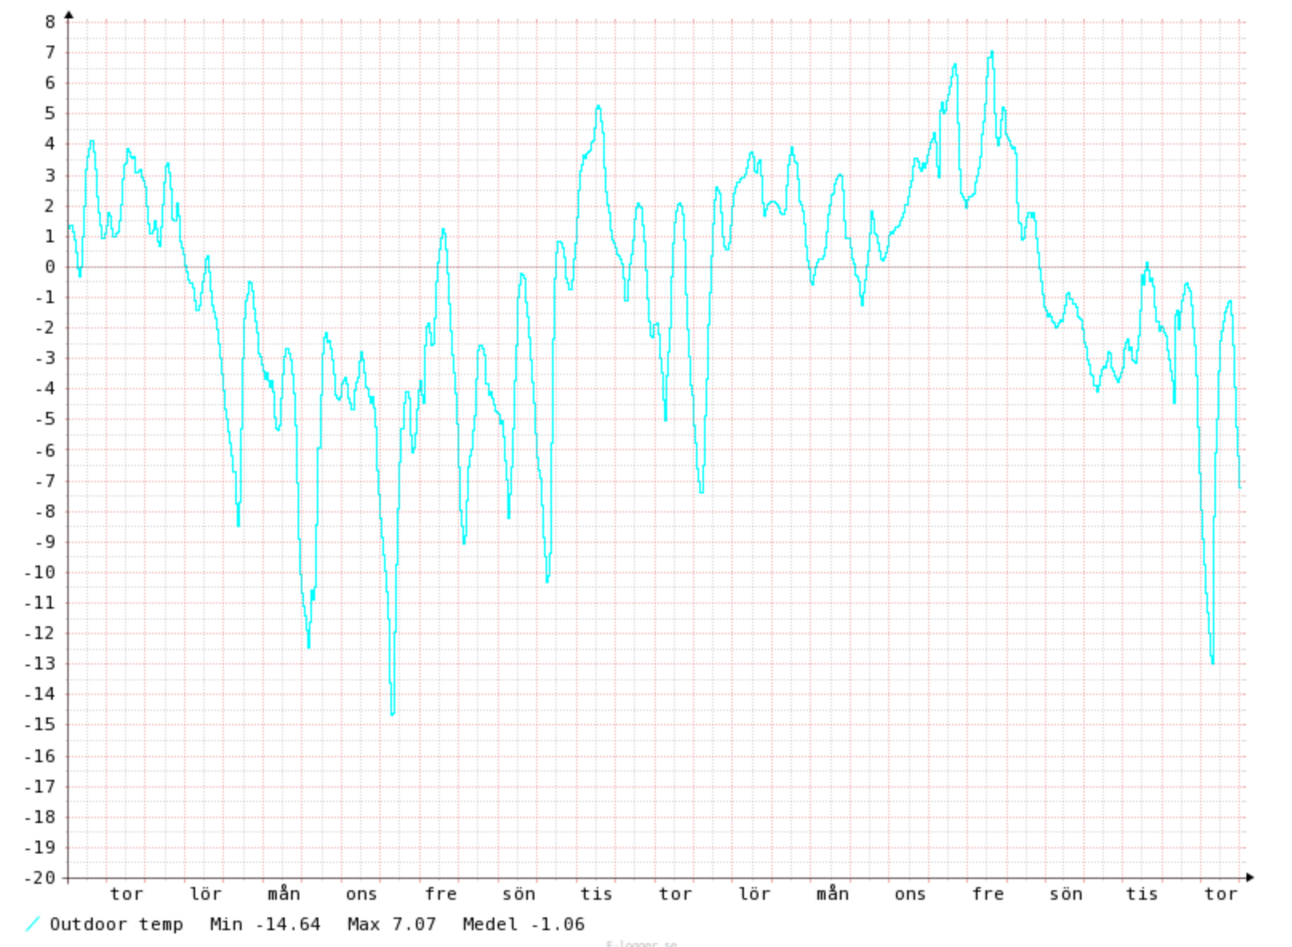This screenshot has width=1292, height=947.
Task: Click the cyan Outdoor temp legend line swatch
Action: pos(33,925)
